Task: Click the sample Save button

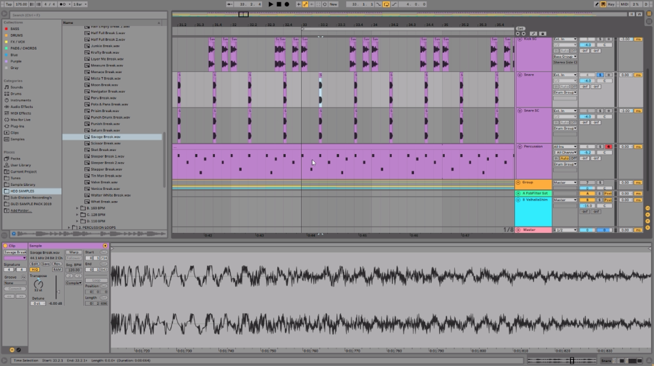Action: point(46,264)
